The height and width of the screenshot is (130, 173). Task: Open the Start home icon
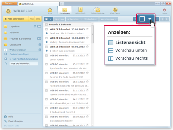[50, 10]
